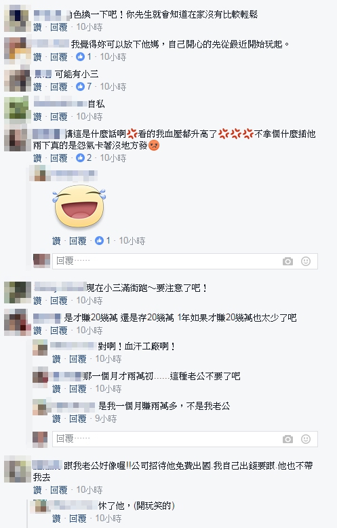The image size is (337, 528).
Task: Click camera icon in first reply box
Action: click(x=288, y=261)
